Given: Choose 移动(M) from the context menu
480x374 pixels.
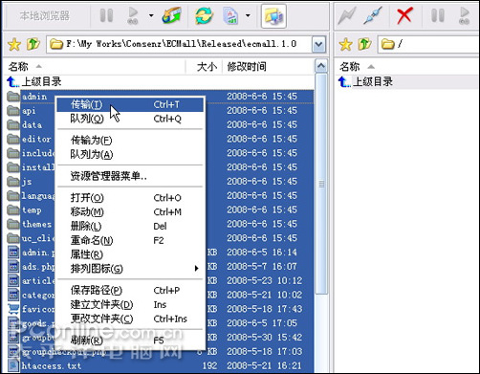Looking at the screenshot, I should pyautogui.click(x=130, y=211).
